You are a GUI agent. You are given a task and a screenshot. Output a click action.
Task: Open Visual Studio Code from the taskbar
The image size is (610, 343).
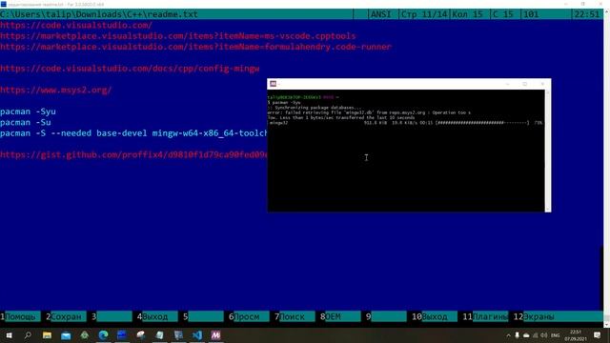click(x=197, y=335)
